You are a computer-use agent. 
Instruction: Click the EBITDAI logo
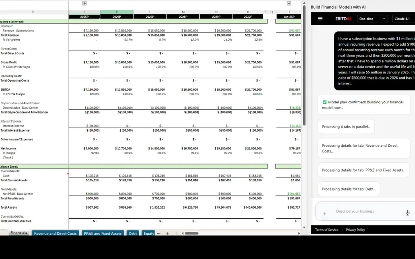[x=343, y=19]
